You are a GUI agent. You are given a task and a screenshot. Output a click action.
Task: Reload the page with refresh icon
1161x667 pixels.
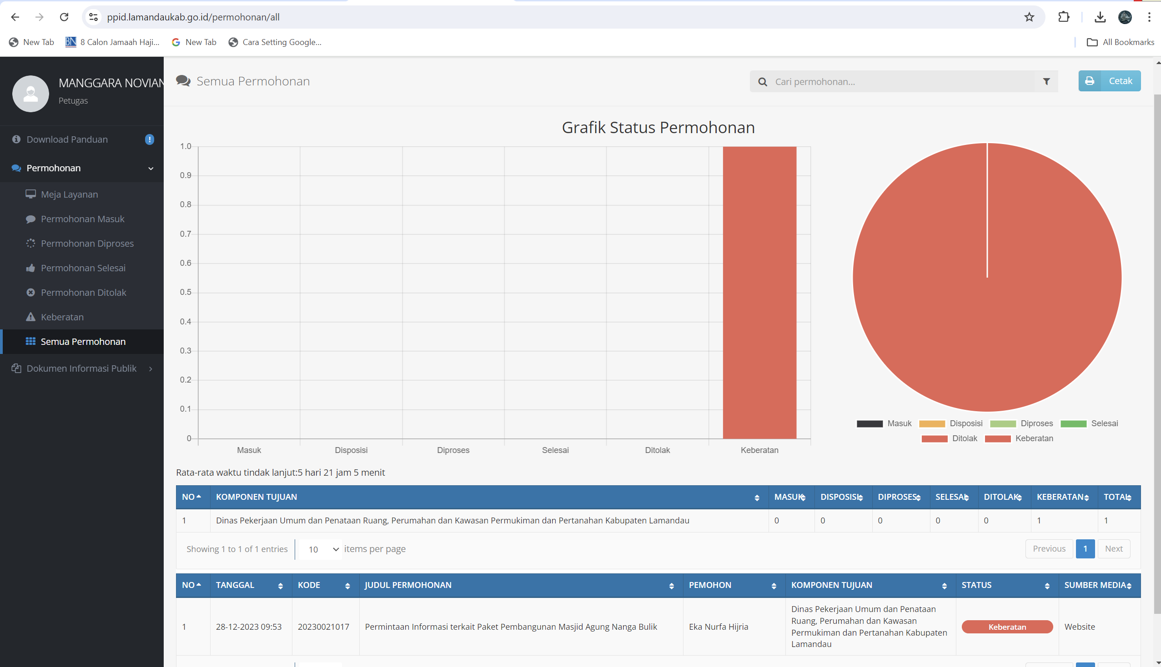pos(64,17)
